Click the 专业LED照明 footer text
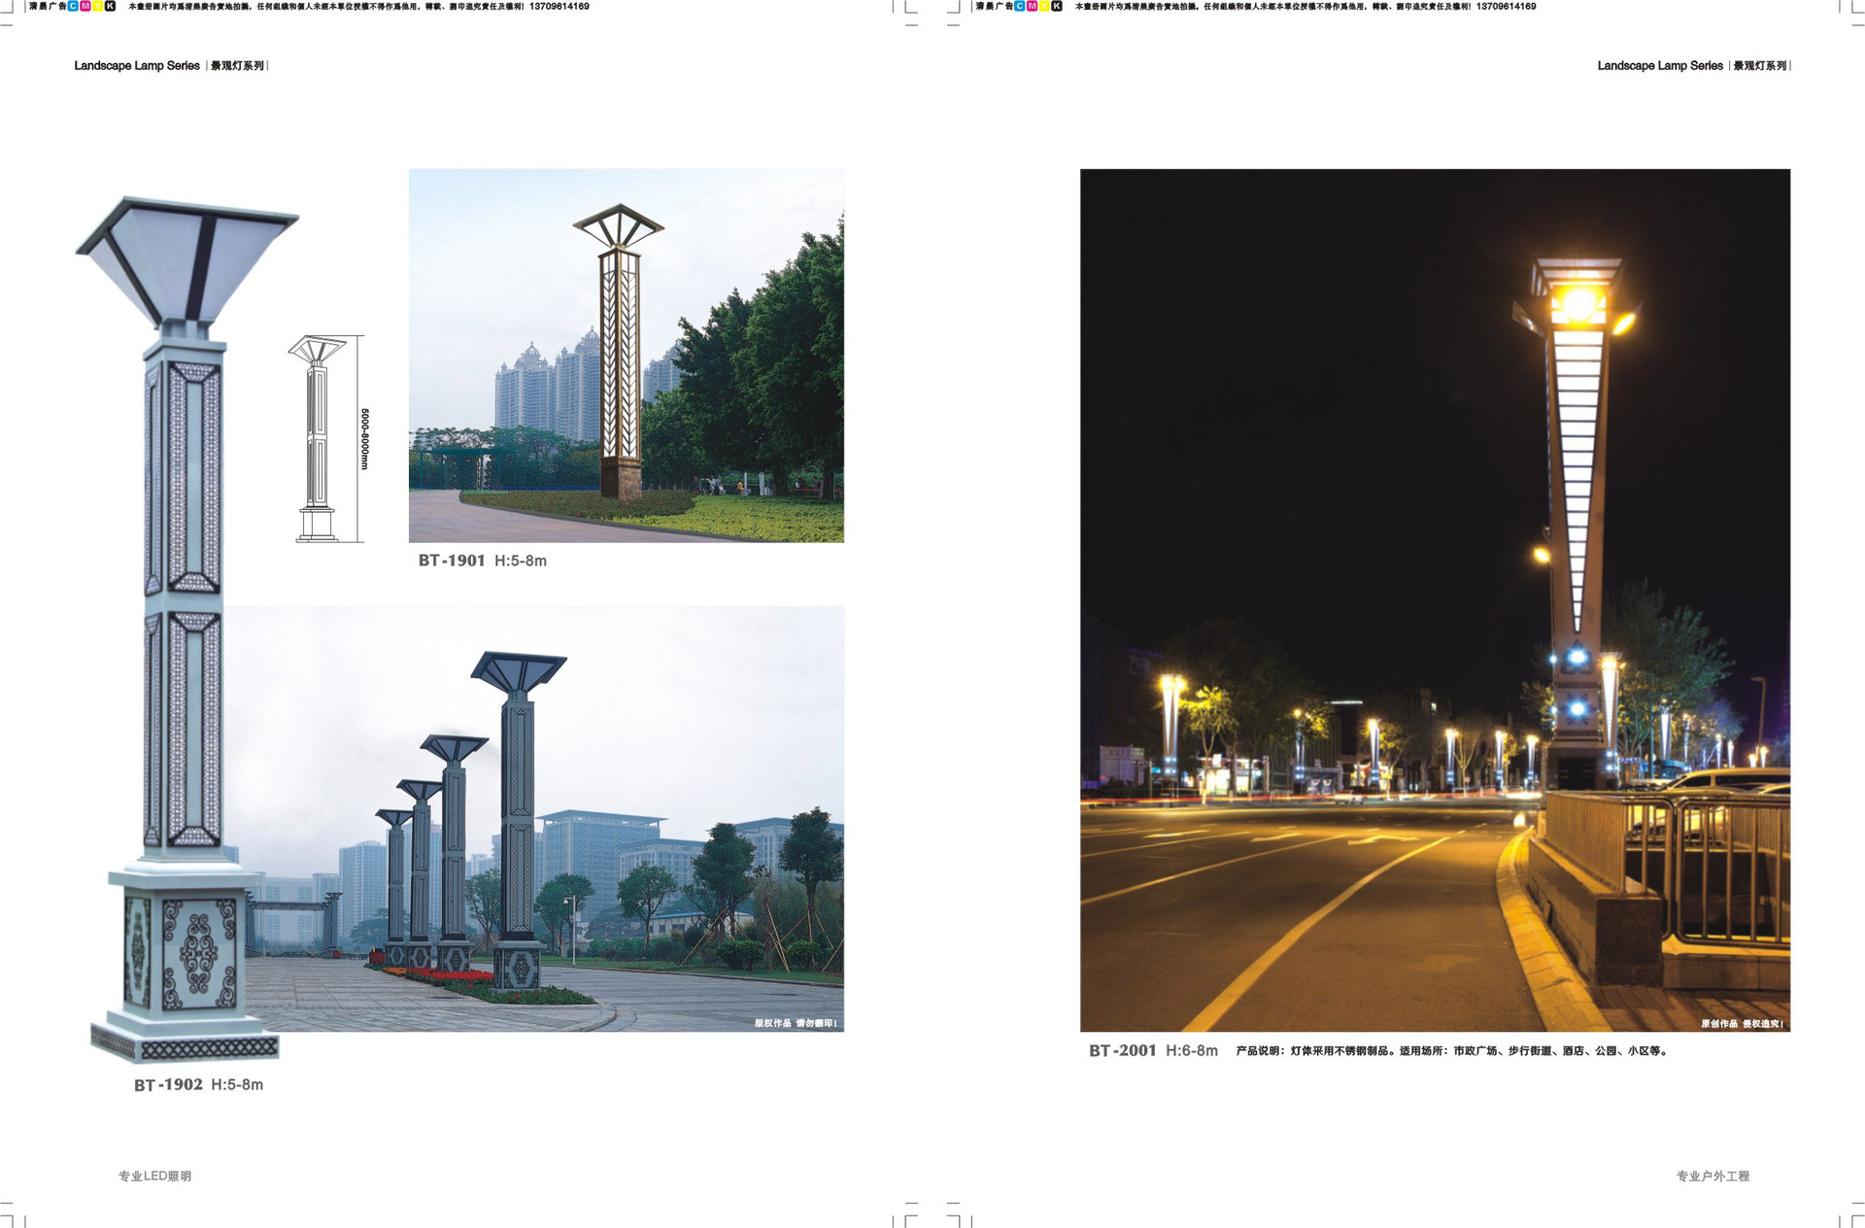This screenshot has height=1228, width=1865. (154, 1176)
